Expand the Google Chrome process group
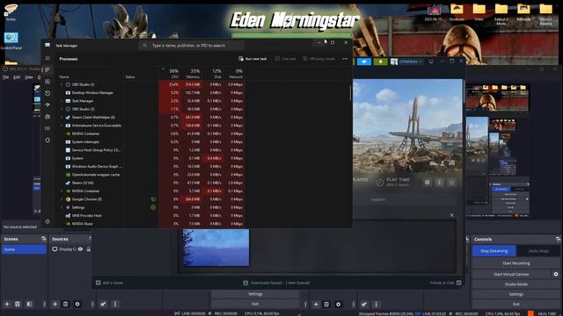This screenshot has width=563, height=316. tap(62, 199)
